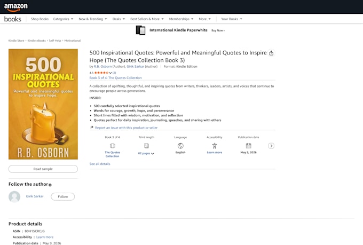Click the print length page icon

146,146
